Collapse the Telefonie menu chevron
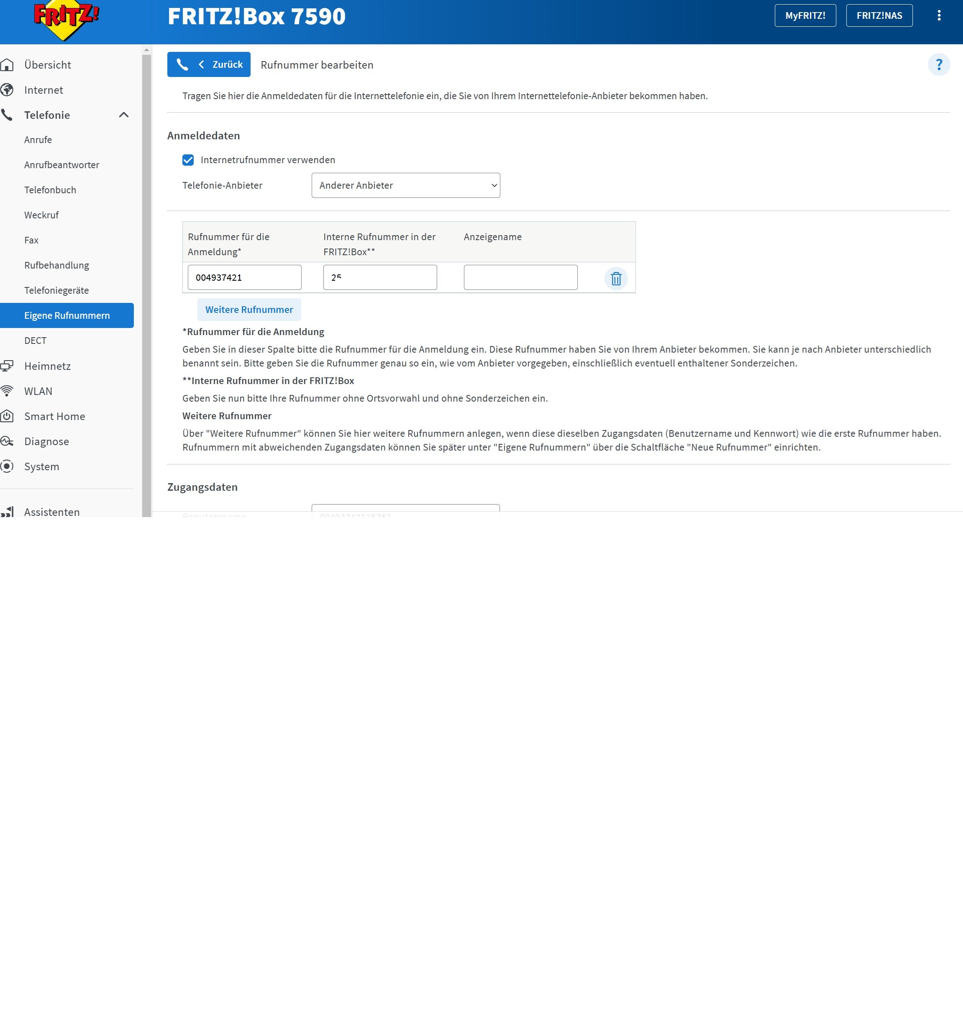 124,115
